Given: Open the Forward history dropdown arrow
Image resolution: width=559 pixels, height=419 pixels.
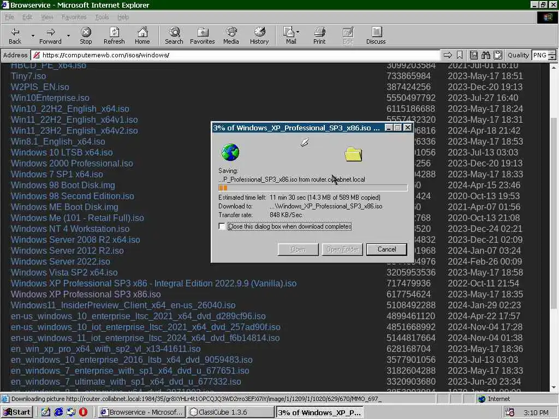Looking at the screenshot, I should click(x=68, y=35).
